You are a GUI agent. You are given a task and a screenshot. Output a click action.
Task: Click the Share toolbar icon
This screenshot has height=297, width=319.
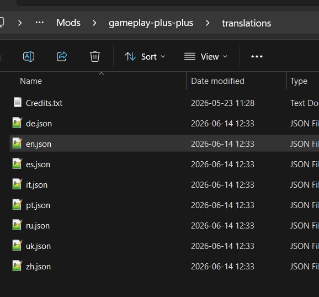[62, 56]
